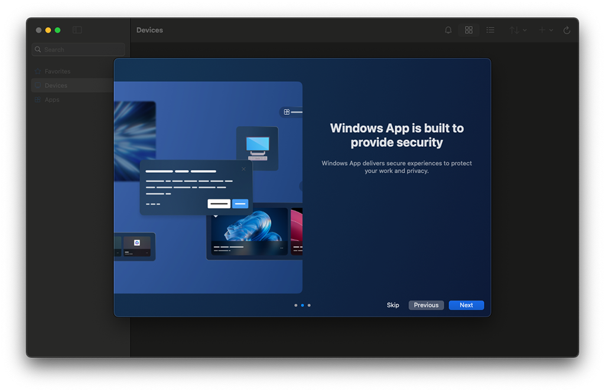Switch to grid view
Viewport: 605px width, 392px height.
[469, 30]
